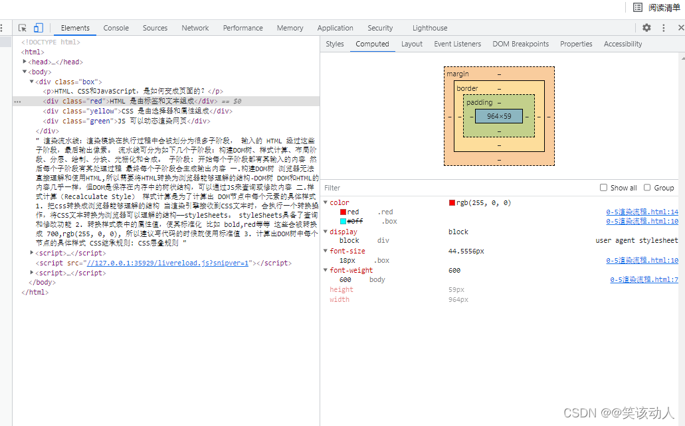Click the margin region label in box model
This screenshot has height=426, width=685.
457,74
